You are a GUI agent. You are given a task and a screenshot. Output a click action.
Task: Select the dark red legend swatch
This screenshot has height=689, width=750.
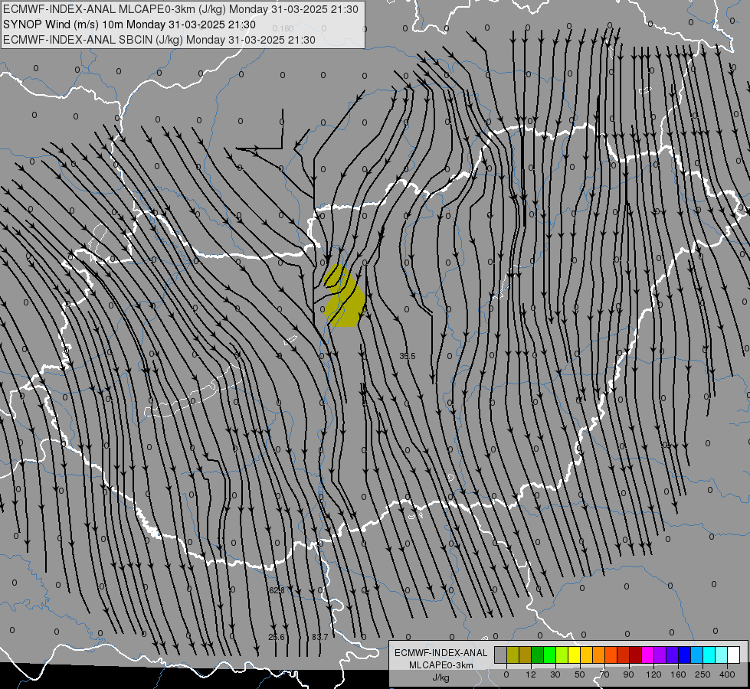[x=635, y=655]
